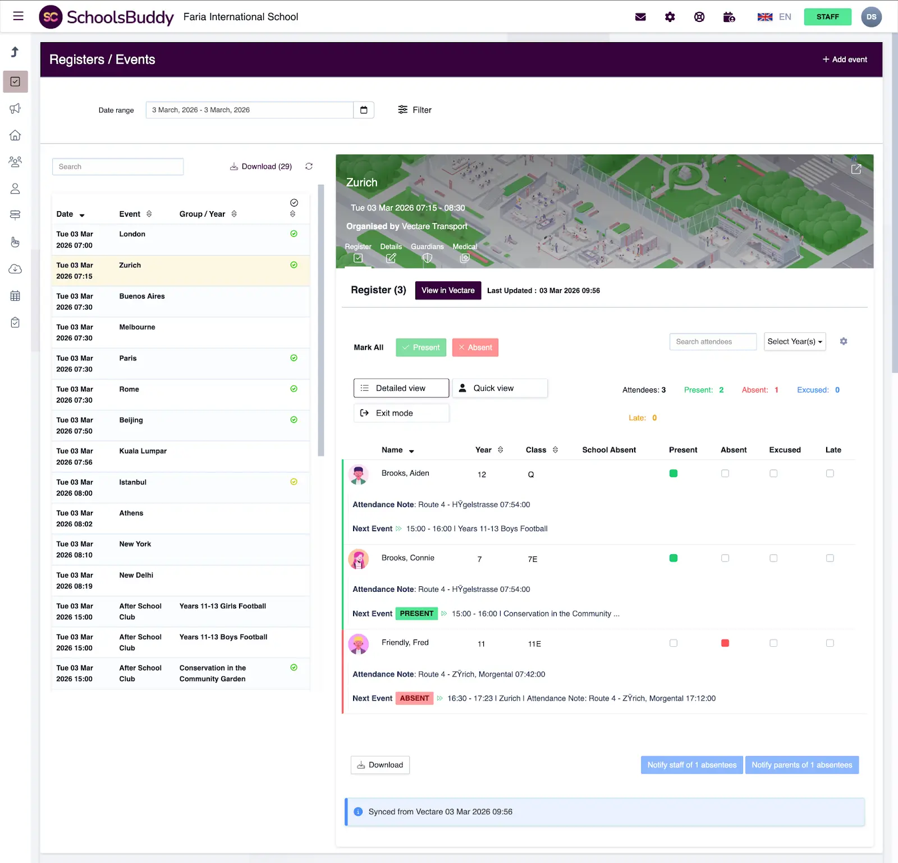Mark Brooks, Aiden as Absent

(725, 473)
